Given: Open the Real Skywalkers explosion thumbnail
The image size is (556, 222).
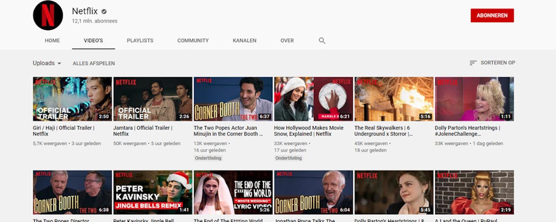Looking at the screenshot, I should click(x=394, y=99).
